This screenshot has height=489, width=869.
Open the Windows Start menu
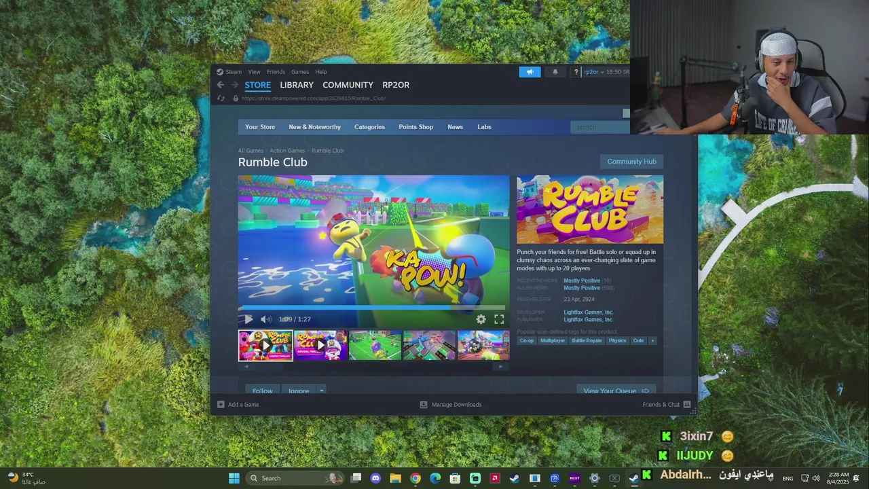[234, 478]
